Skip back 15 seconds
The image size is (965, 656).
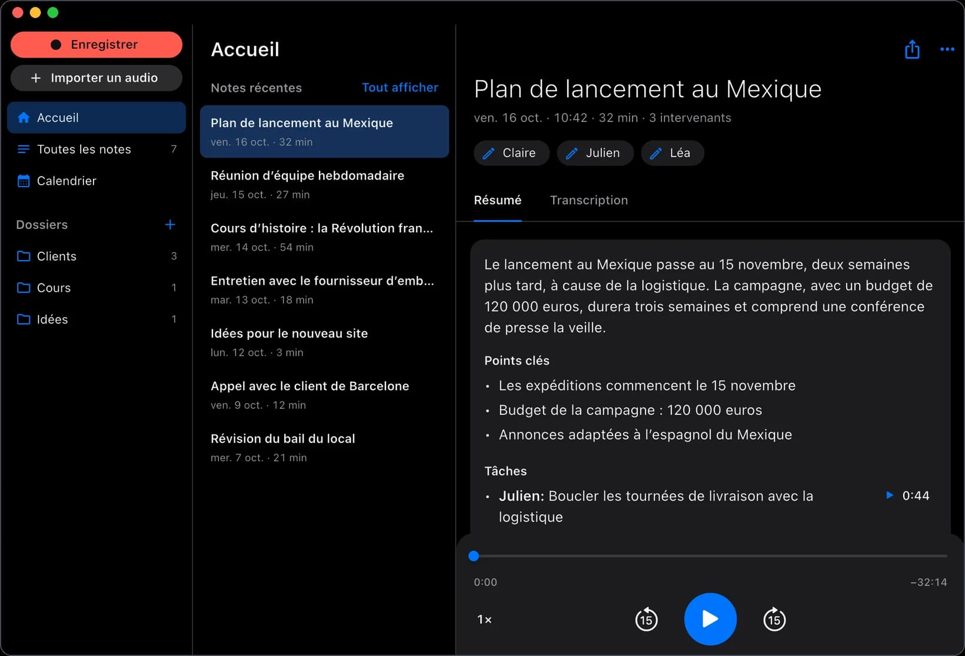(x=646, y=619)
